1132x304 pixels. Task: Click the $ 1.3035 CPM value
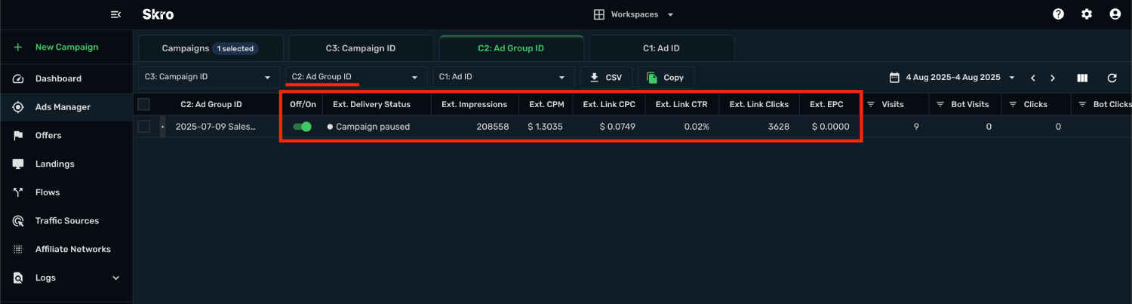[546, 127]
